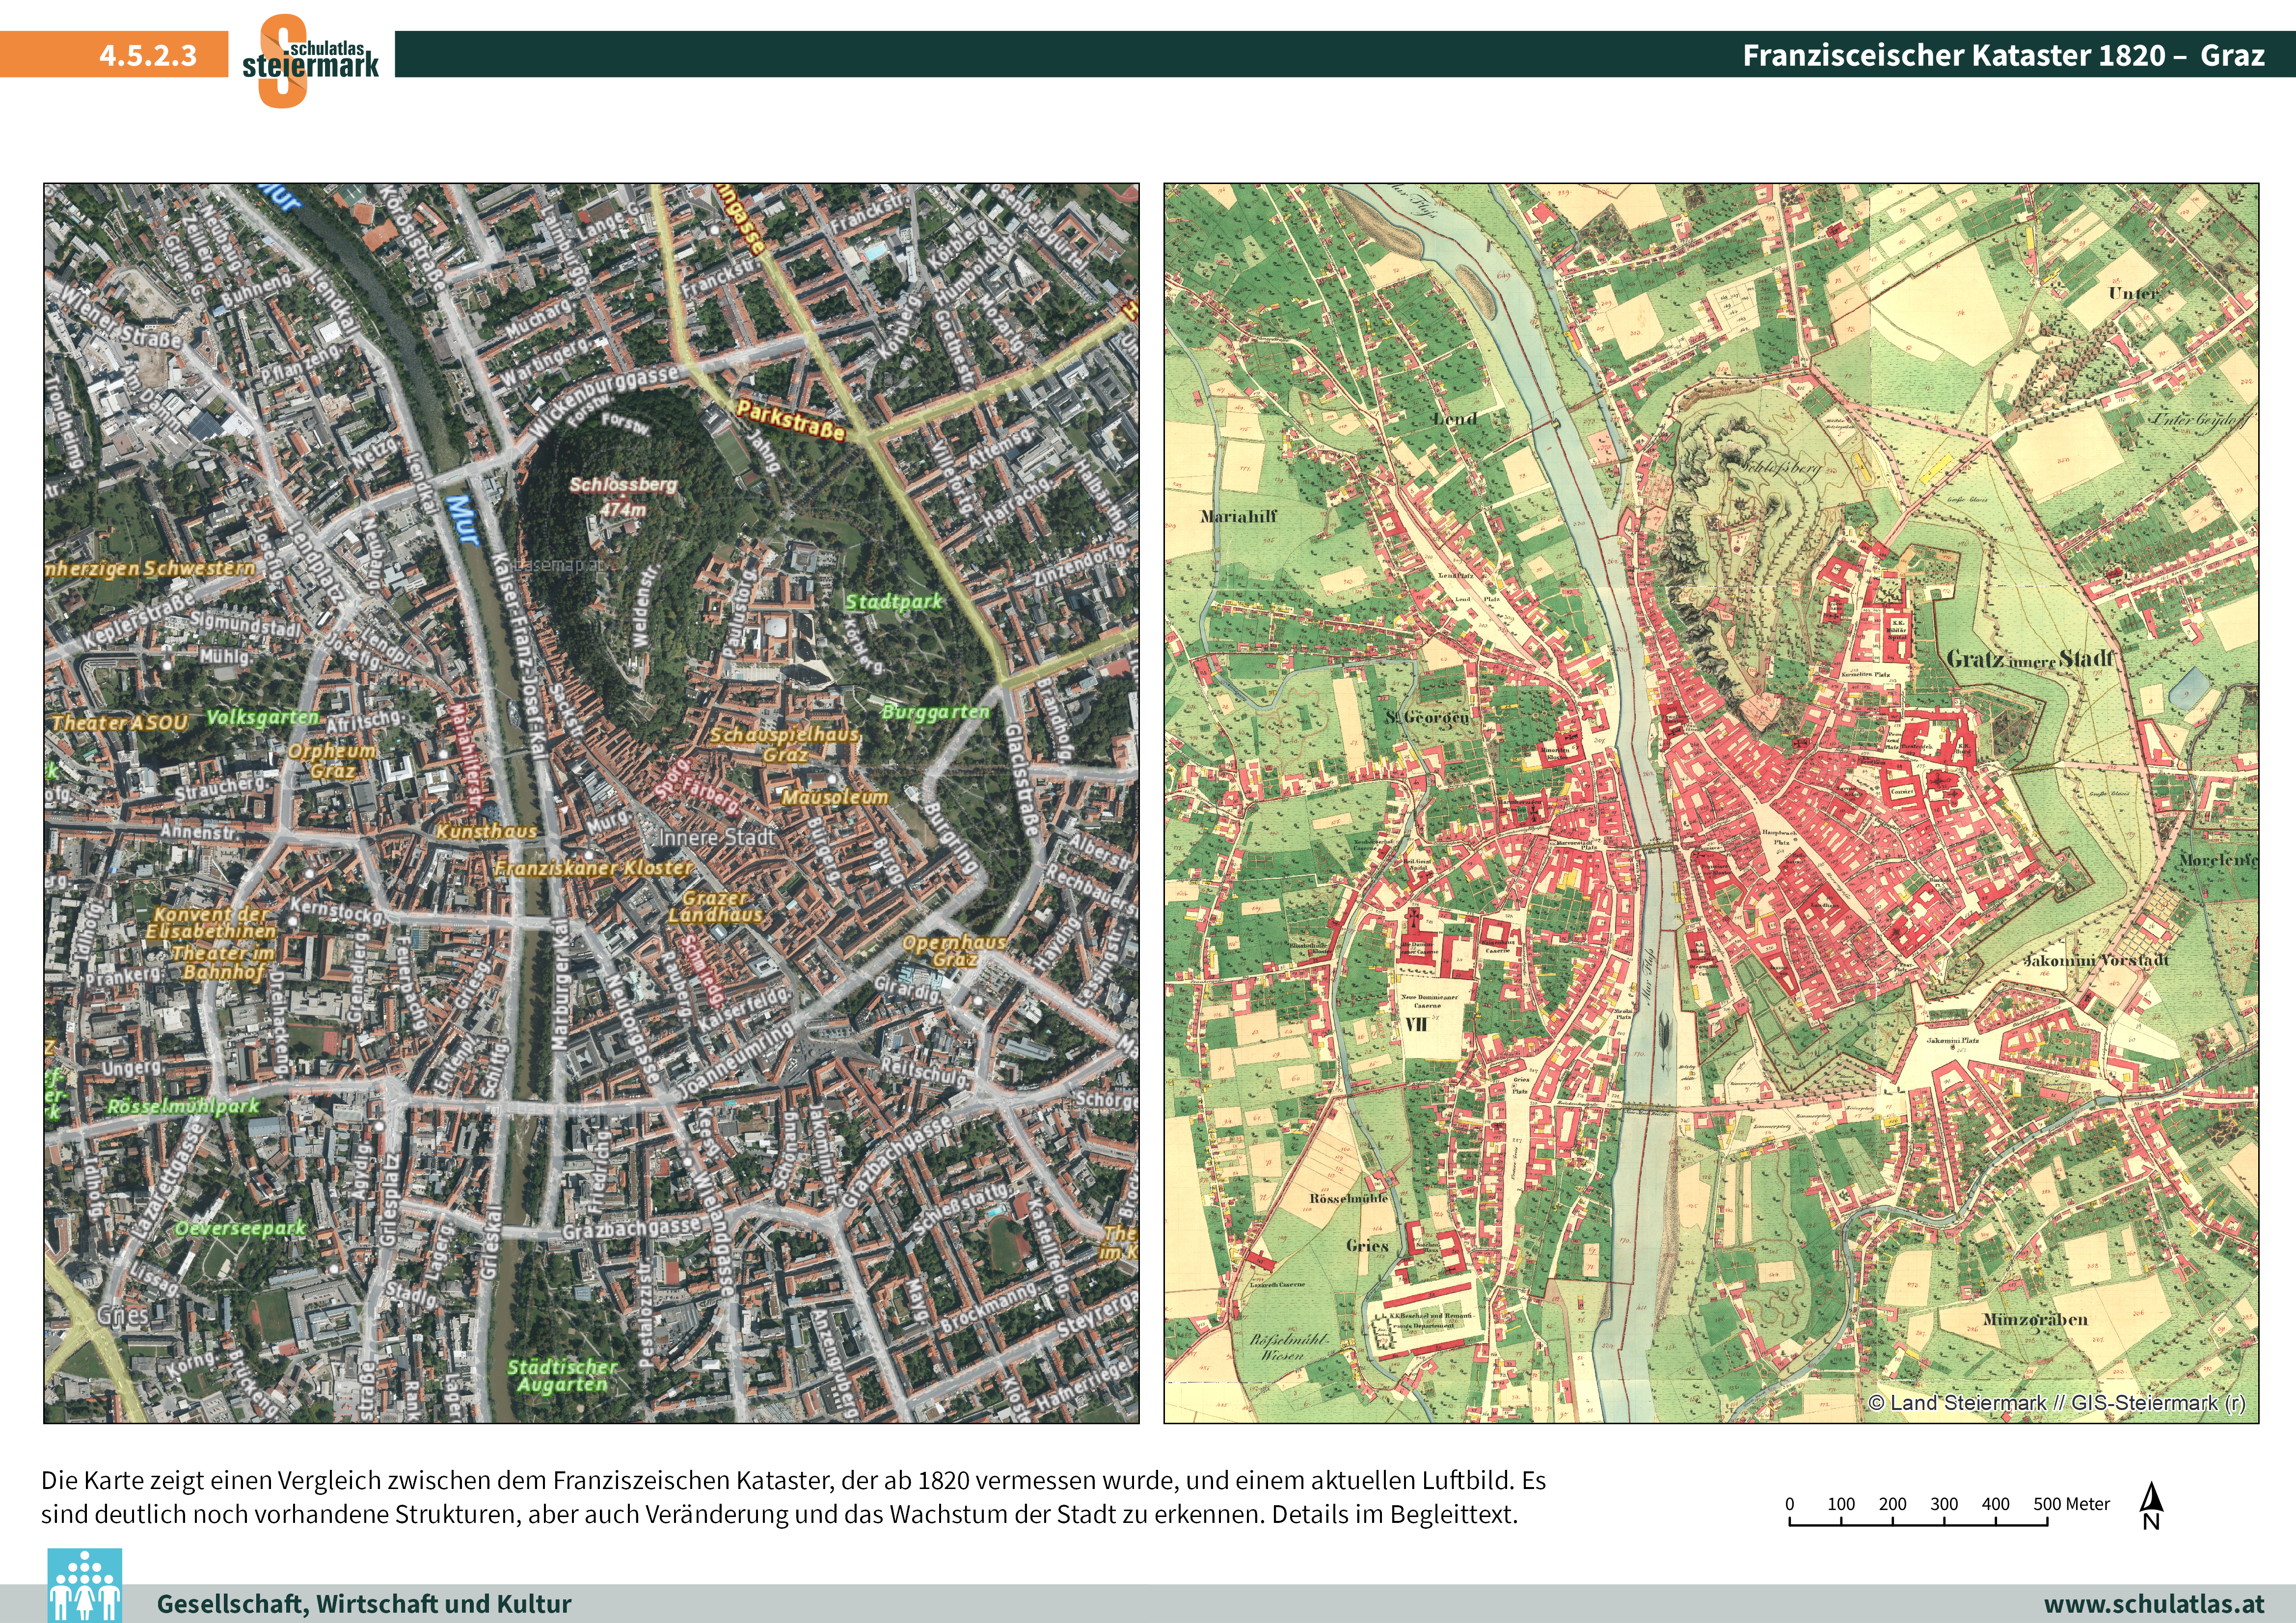Click the Schlossberg 474m label
2296x1623 pixels.
(623, 496)
